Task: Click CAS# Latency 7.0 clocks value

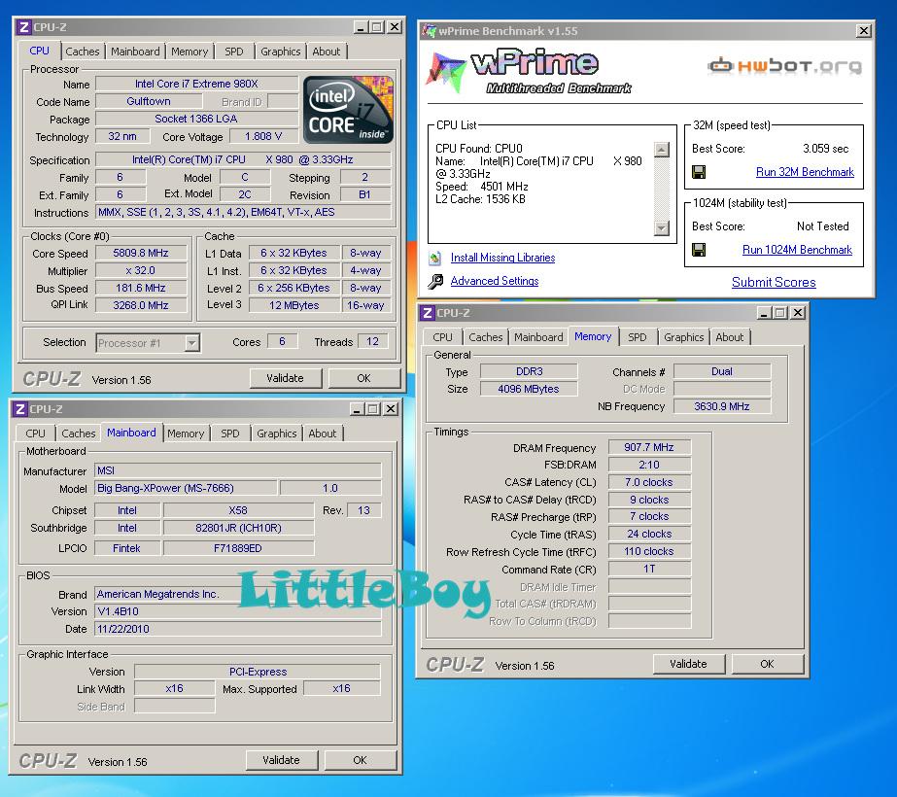Action: click(x=649, y=483)
